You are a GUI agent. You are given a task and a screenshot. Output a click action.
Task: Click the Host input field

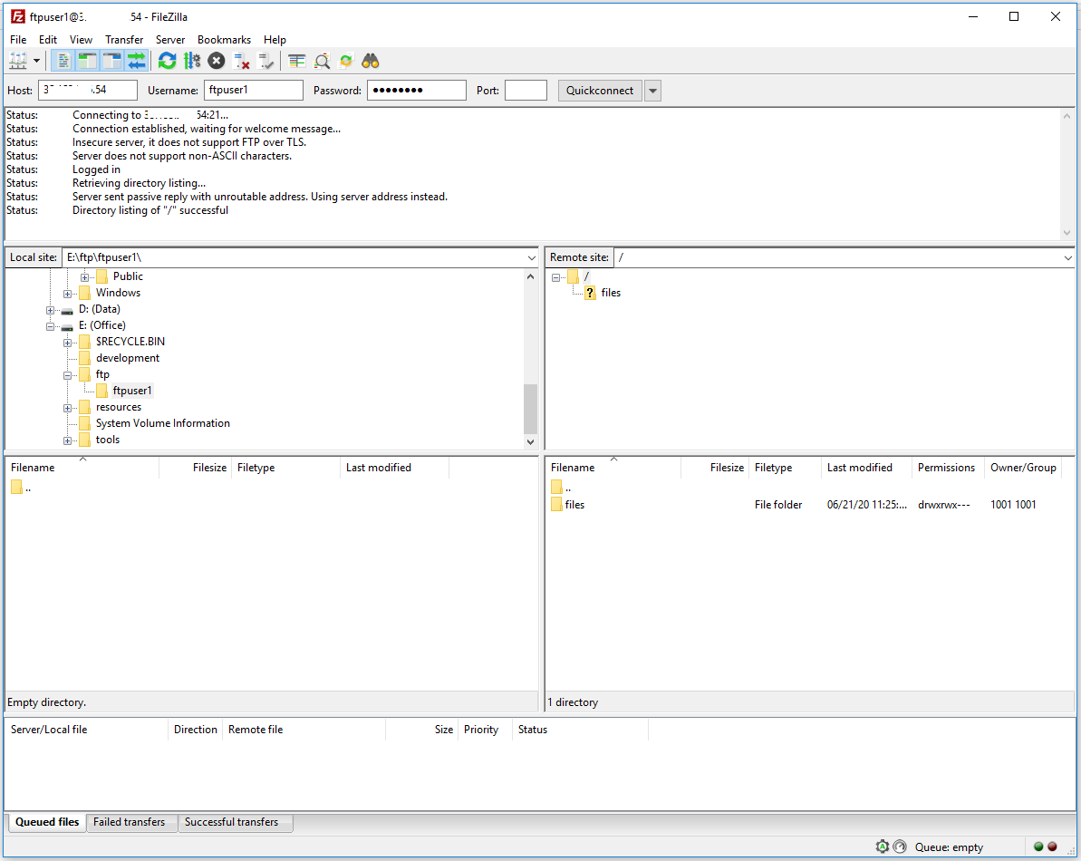coord(88,91)
